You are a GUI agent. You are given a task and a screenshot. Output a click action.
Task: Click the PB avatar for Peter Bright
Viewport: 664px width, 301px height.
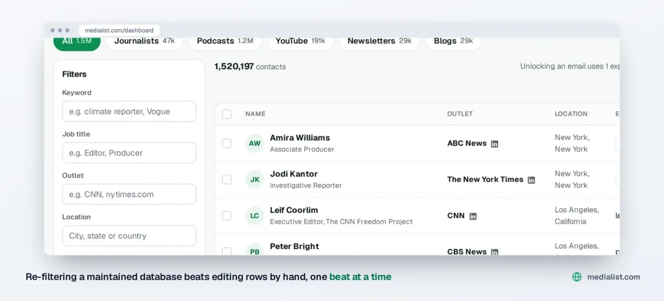pyautogui.click(x=255, y=250)
